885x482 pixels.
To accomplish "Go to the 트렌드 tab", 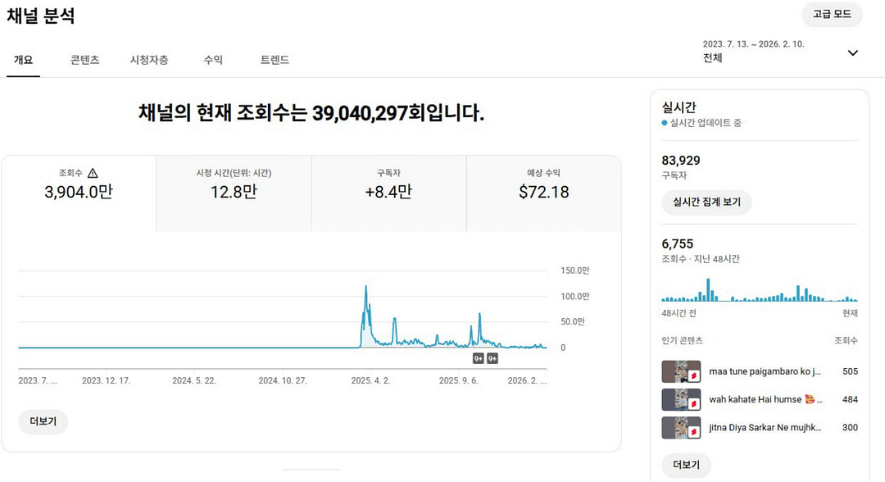I will pos(275,60).
